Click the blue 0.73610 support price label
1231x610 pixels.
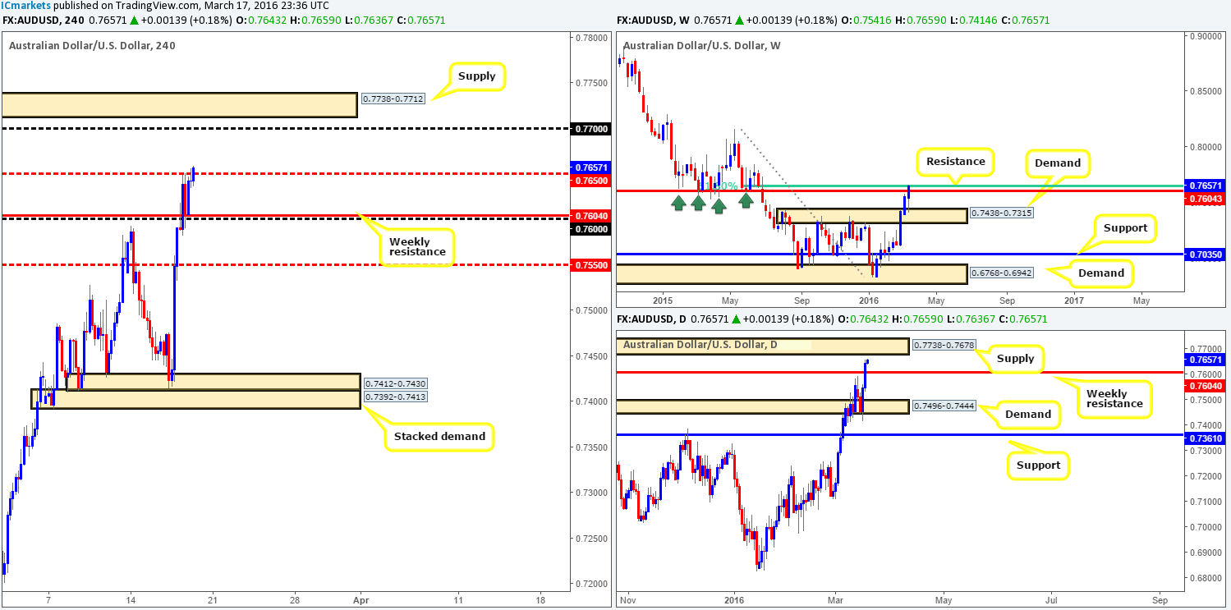coord(1204,439)
